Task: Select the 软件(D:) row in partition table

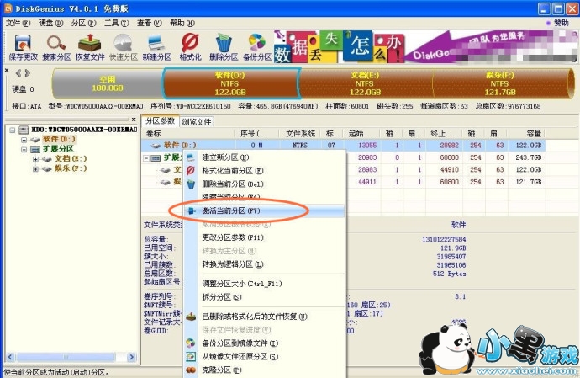Action: tap(343, 146)
